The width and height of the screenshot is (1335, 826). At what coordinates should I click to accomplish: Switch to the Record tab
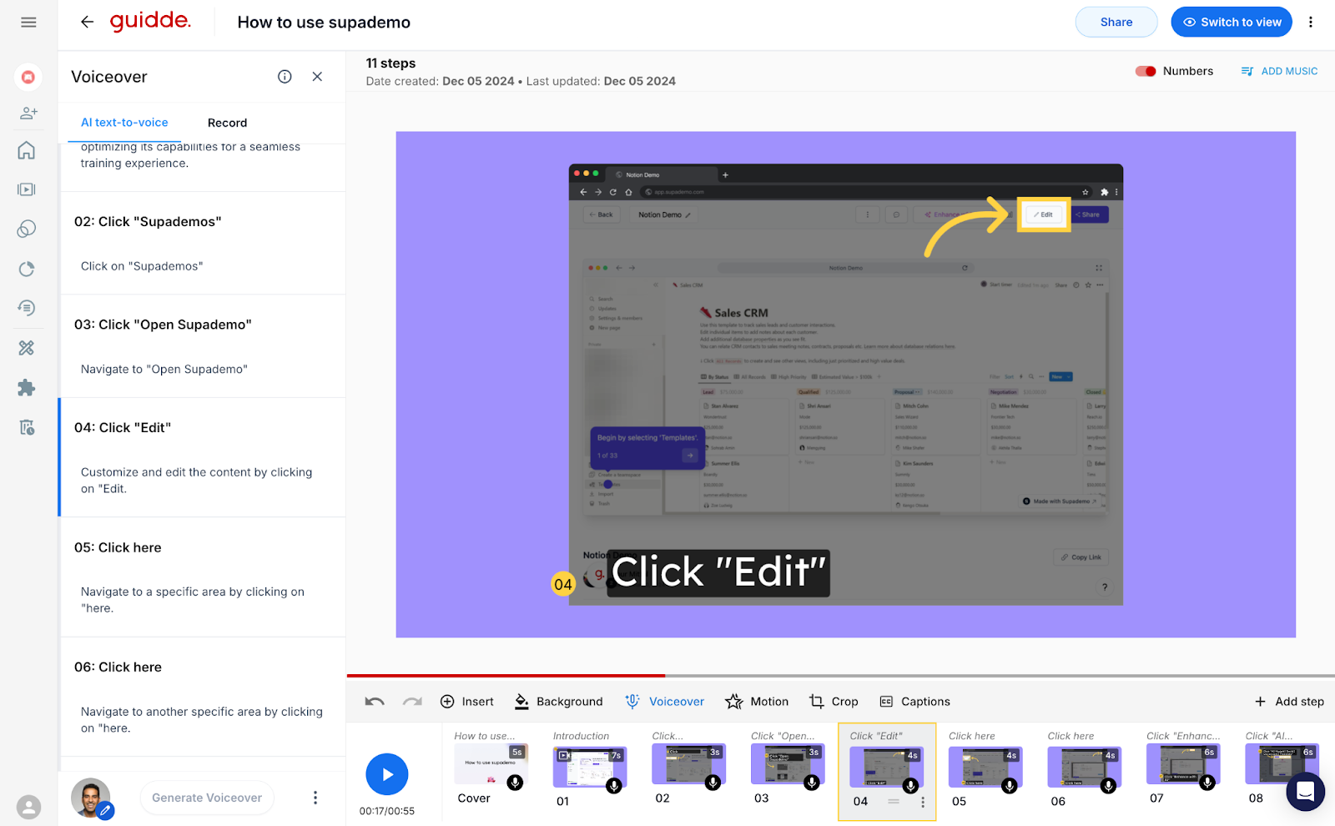227,123
